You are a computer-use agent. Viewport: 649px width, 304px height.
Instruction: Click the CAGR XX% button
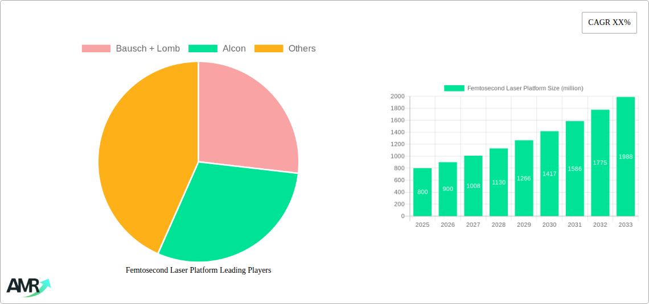tap(609, 23)
